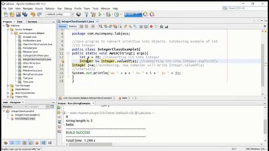
Task: Click the globe browser icon in toolbar
Action: coord(79,14)
